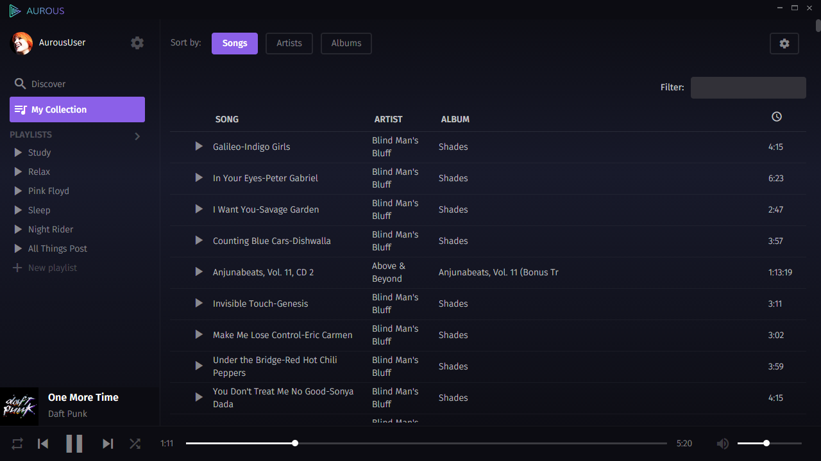The height and width of the screenshot is (461, 821).
Task: Mute audio using the speaker icon
Action: pos(723,444)
